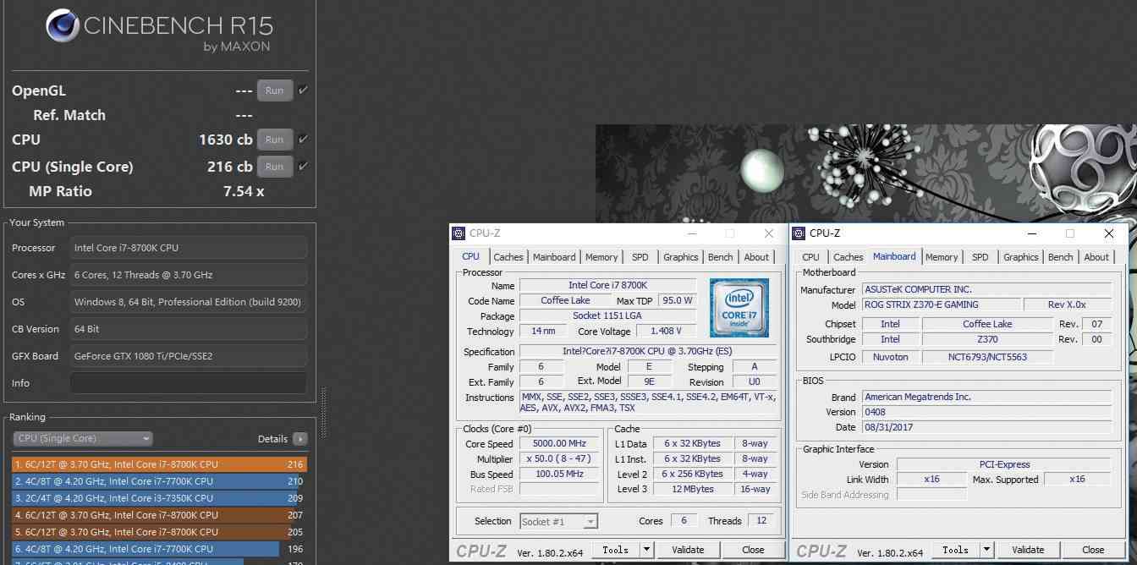Select the top-ranked i7-8700K result bar
The image size is (1137, 565).
[159, 464]
